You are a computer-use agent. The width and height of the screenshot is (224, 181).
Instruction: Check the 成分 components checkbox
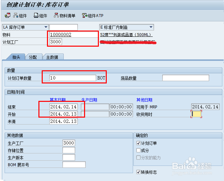point(138,150)
